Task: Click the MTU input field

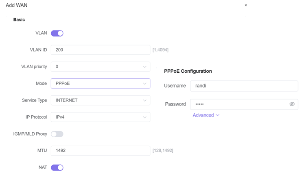Action: 100,151
